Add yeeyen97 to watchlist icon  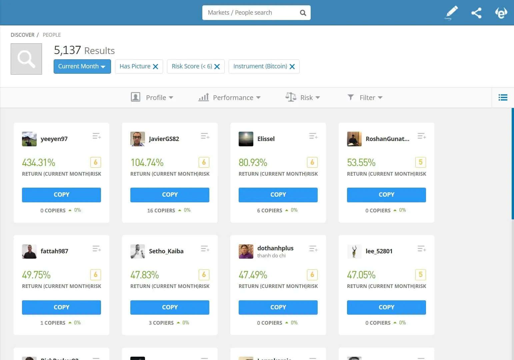point(96,136)
